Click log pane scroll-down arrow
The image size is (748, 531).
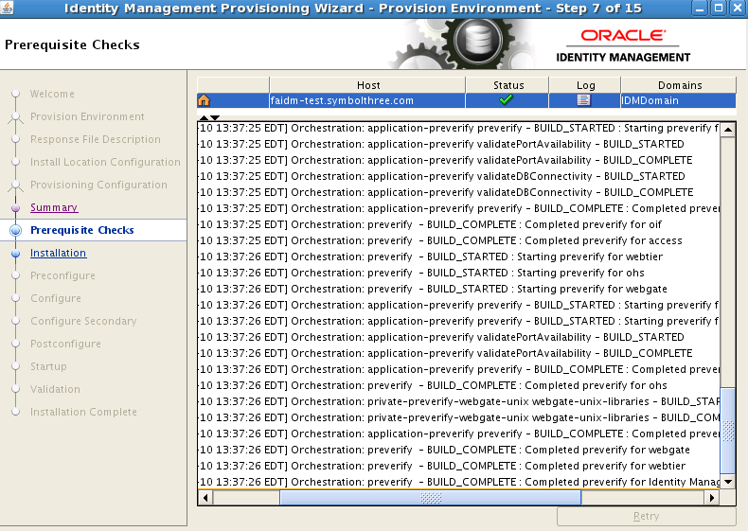pos(728,481)
